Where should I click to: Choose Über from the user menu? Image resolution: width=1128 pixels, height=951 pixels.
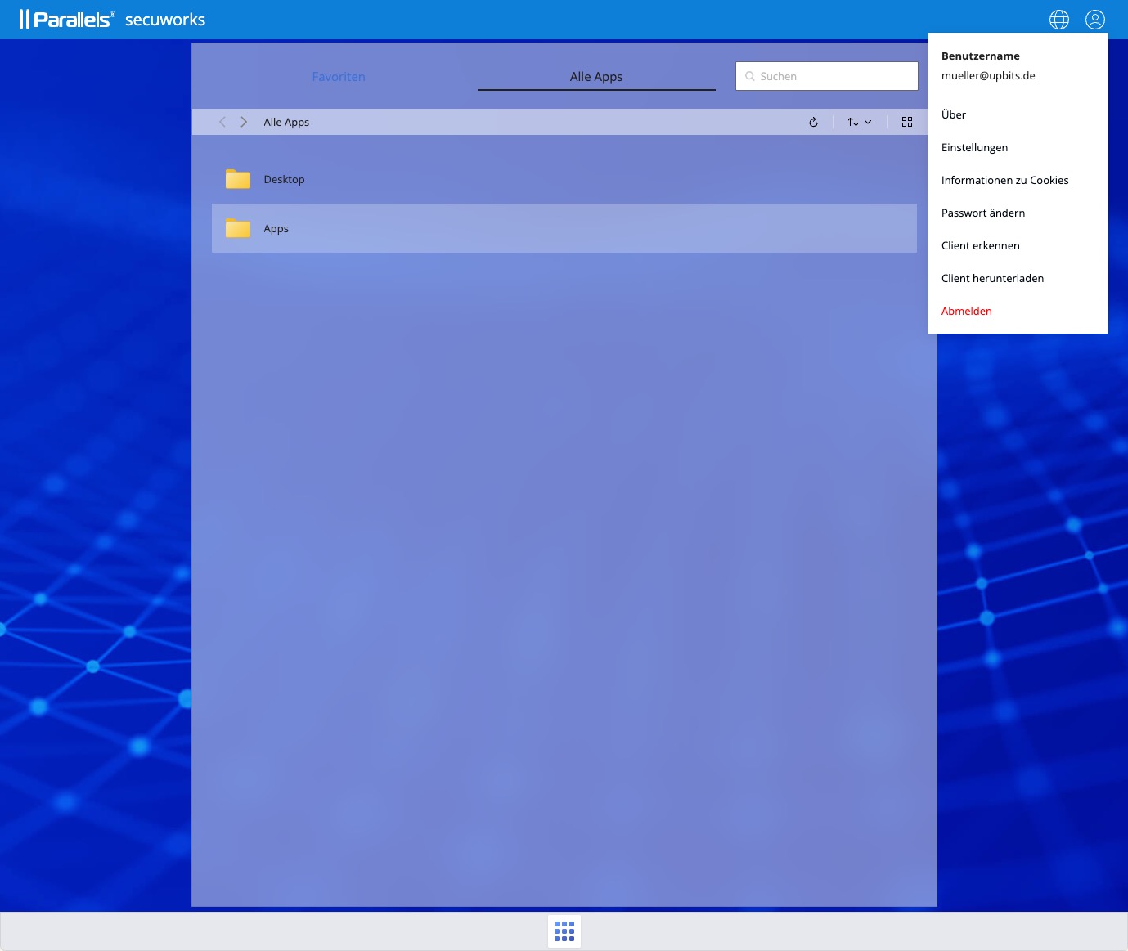[x=954, y=114]
